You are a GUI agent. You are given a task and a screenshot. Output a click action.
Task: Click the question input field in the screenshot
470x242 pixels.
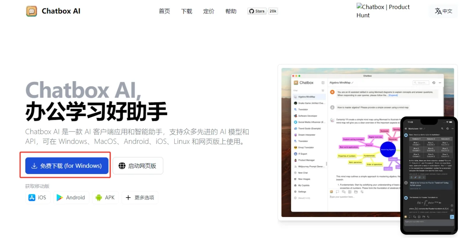click(x=349, y=198)
